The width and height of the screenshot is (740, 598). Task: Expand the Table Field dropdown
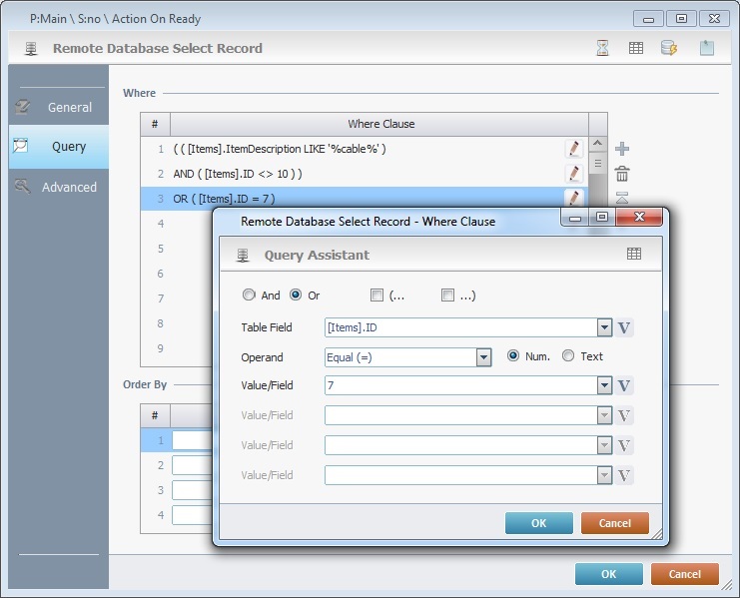pos(604,327)
